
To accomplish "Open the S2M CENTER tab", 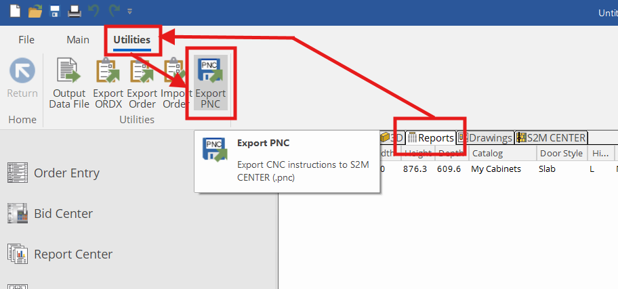I will tap(550, 137).
